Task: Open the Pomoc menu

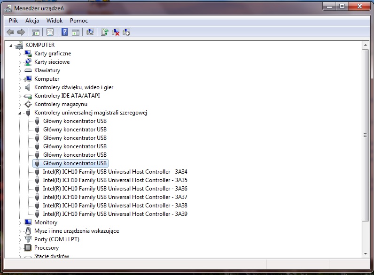Action: click(79, 21)
